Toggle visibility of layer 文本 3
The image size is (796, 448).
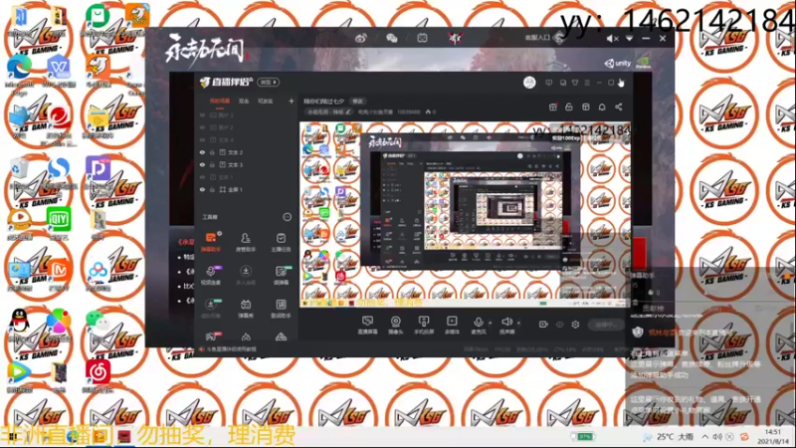pyautogui.click(x=203, y=164)
